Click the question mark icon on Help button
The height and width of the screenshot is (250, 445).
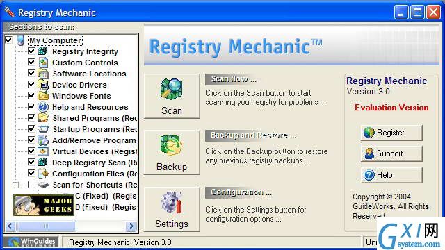[x=369, y=175]
